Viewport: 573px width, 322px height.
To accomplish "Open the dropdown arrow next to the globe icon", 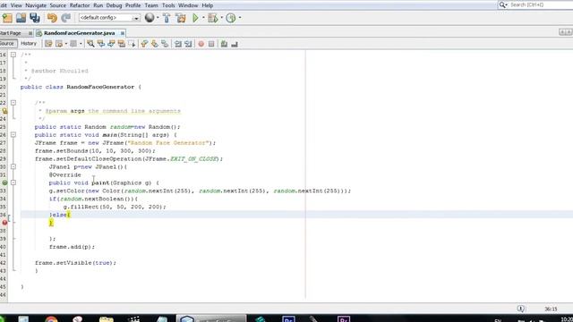I will click(x=158, y=18).
